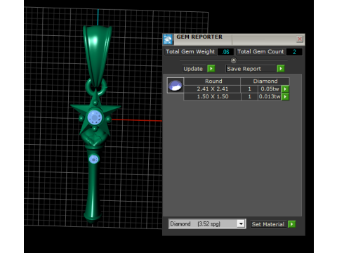Click the 0.05tw weight cell
Screen dimensions: 337x253
point(270,89)
